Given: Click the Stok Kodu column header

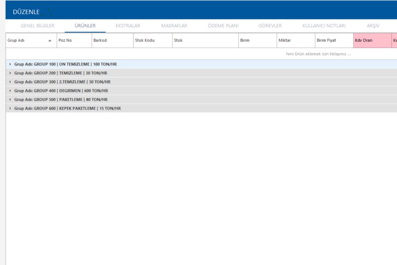Looking at the screenshot, I should pos(153,40).
